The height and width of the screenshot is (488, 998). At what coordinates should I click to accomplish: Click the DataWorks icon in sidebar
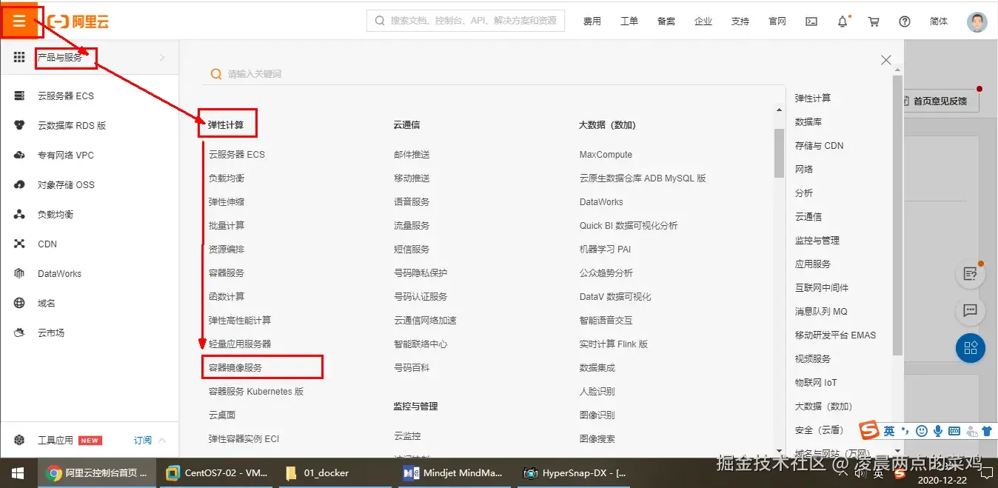(x=20, y=273)
